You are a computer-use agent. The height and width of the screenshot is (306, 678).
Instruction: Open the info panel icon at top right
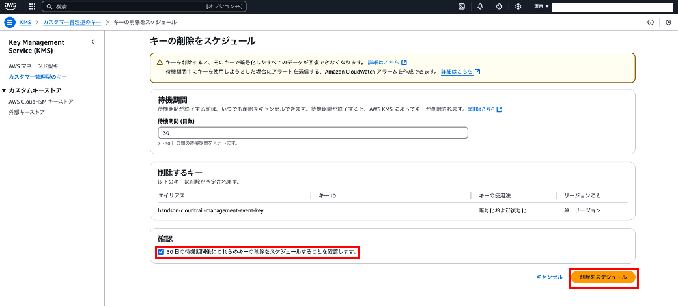[x=651, y=23]
